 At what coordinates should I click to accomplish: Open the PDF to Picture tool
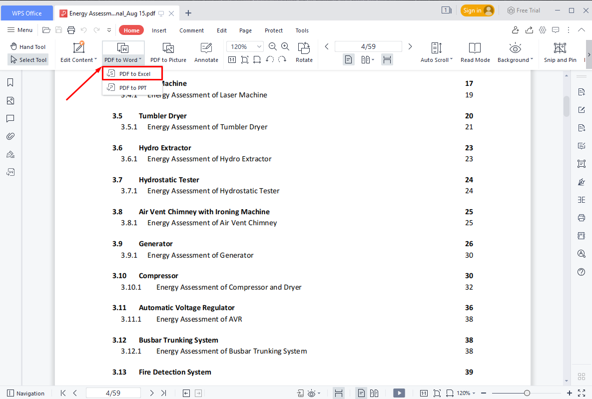click(168, 52)
